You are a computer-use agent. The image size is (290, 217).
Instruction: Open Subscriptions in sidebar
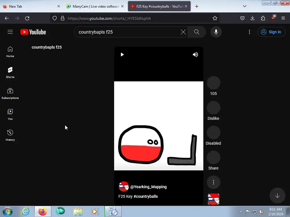(x=10, y=94)
